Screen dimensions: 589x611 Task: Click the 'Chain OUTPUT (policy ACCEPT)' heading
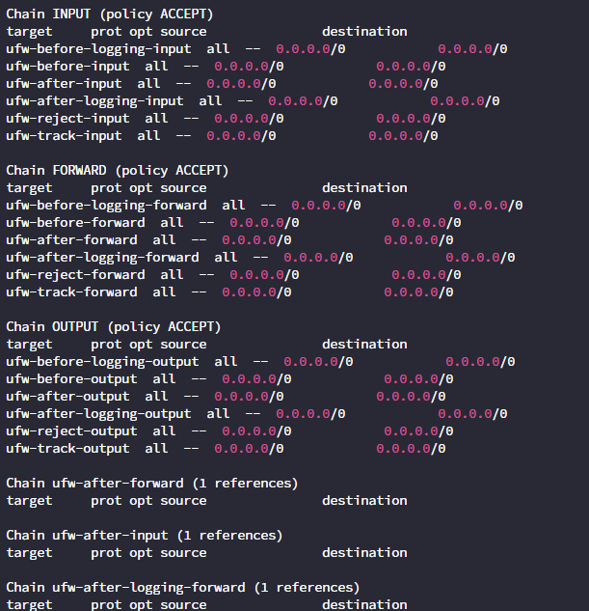coord(114,327)
